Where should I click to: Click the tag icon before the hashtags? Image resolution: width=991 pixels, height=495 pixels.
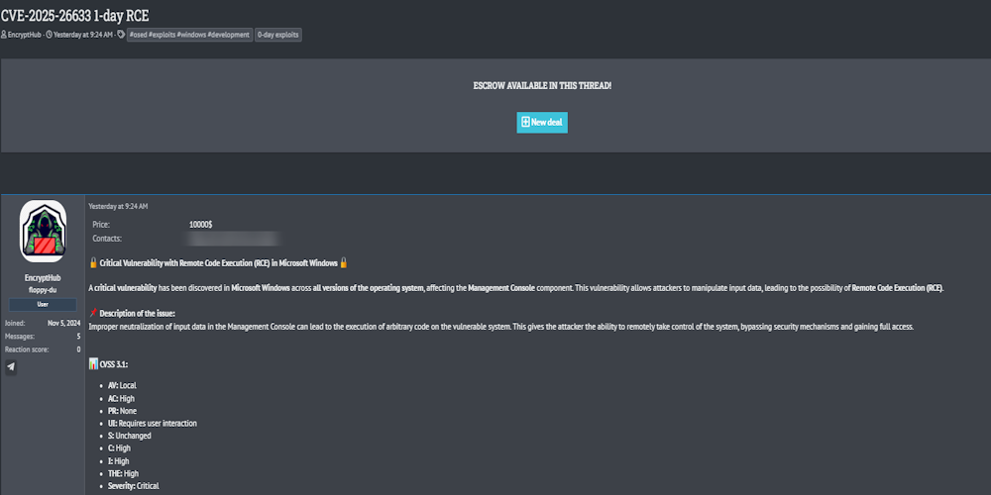click(121, 35)
